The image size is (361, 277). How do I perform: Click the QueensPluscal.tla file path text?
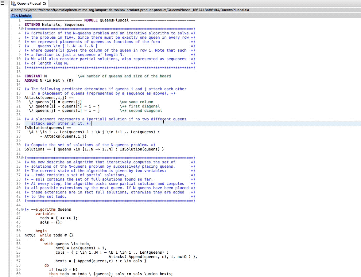130,10
